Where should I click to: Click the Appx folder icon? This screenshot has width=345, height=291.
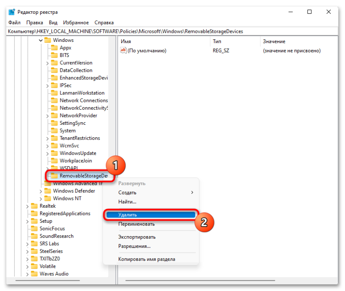[x=54, y=47]
